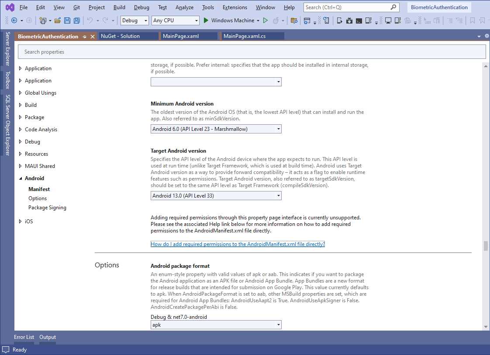Expand the Code Analysis section
This screenshot has width=490, height=355.
click(x=20, y=129)
